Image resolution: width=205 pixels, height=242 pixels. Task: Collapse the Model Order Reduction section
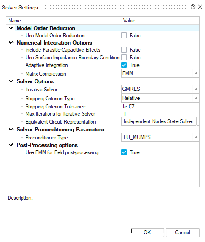pyautogui.click(x=11, y=28)
